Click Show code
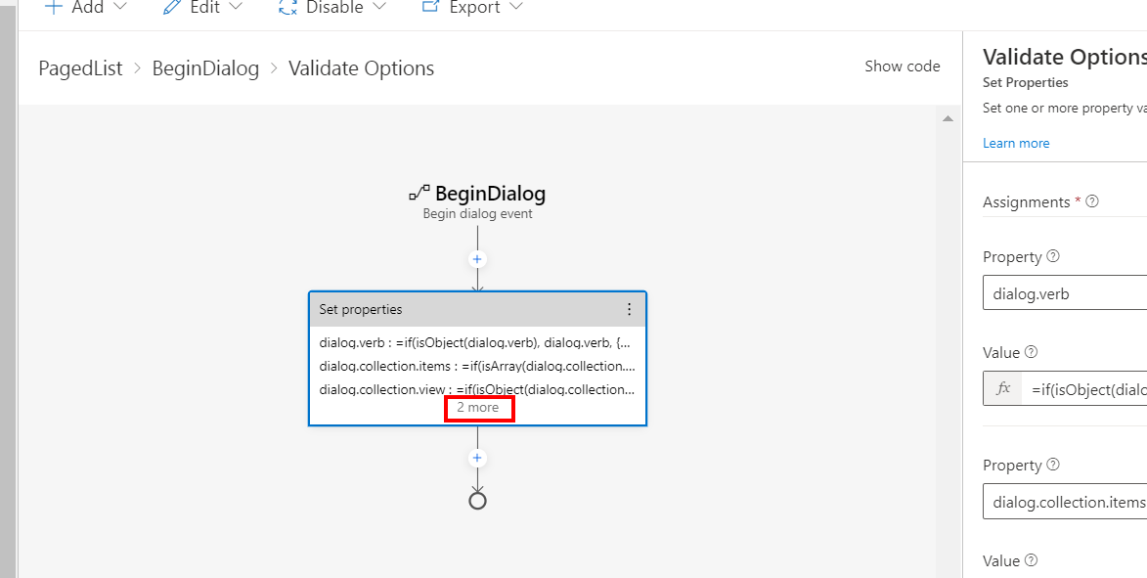 tap(902, 66)
